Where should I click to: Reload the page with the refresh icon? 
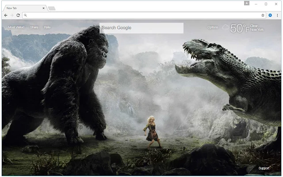pyautogui.click(x=18, y=15)
